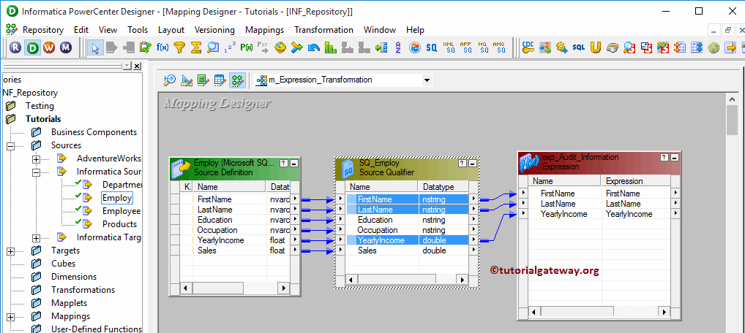Select the Business Components node
Screen dimensions: 745x333
coord(94,132)
